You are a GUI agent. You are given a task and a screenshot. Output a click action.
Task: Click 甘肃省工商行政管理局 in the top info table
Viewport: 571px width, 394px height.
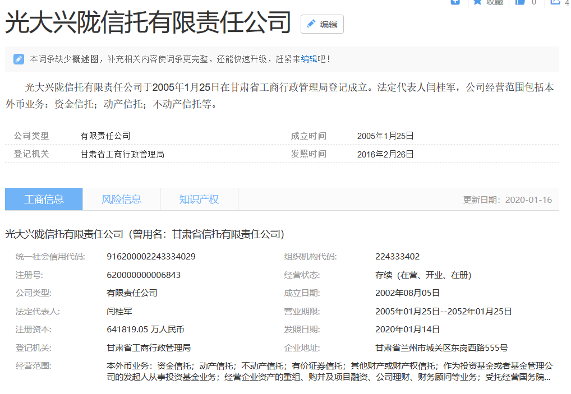[x=122, y=154]
